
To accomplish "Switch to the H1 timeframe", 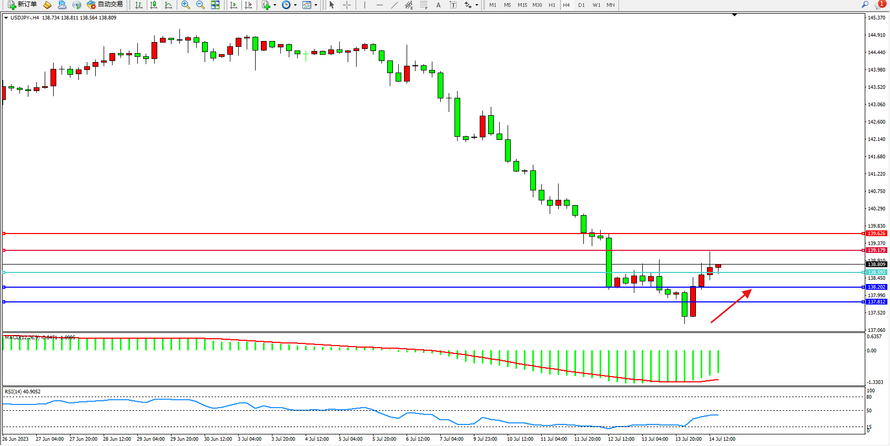I will pyautogui.click(x=552, y=5).
